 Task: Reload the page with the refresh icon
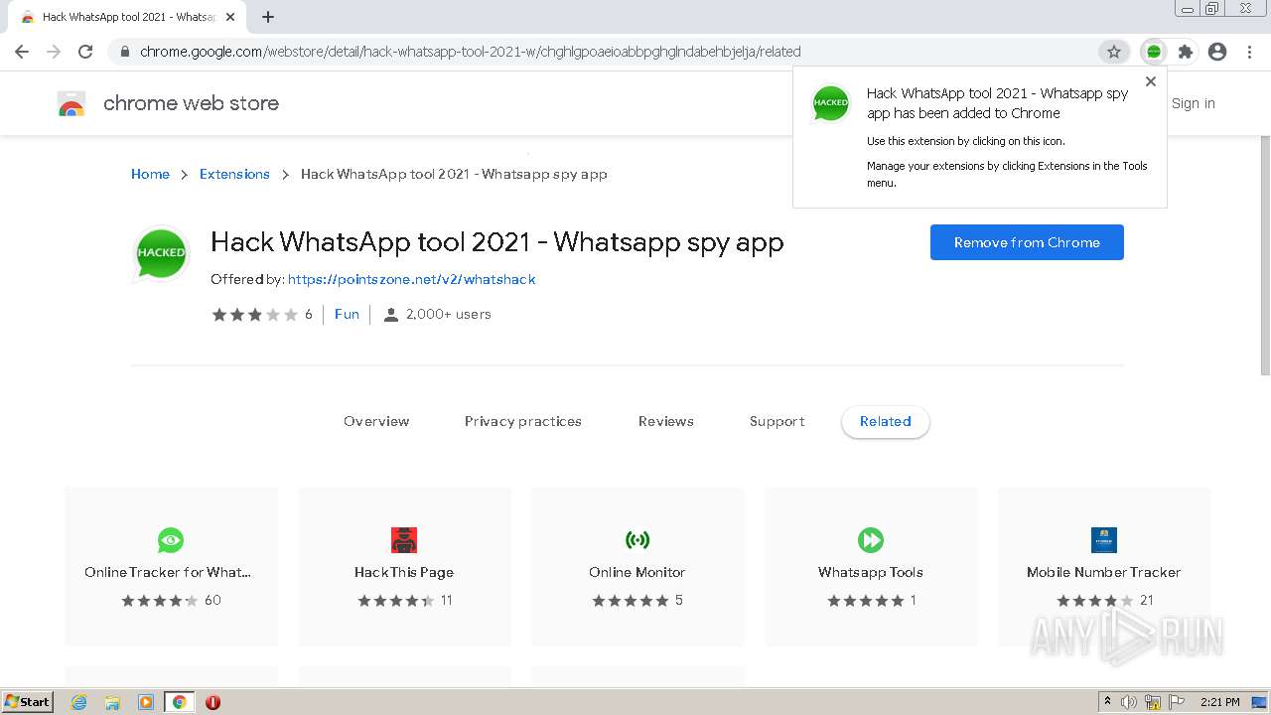[85, 52]
